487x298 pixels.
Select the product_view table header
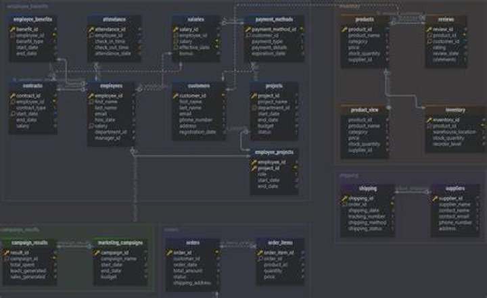click(x=365, y=110)
